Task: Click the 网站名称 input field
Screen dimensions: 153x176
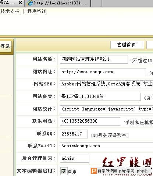Action: [94, 60]
